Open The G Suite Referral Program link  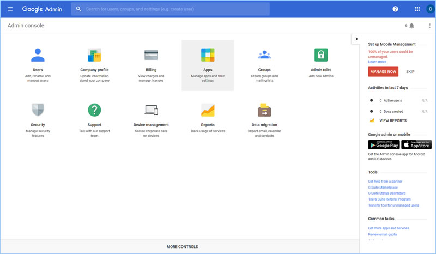click(x=389, y=199)
